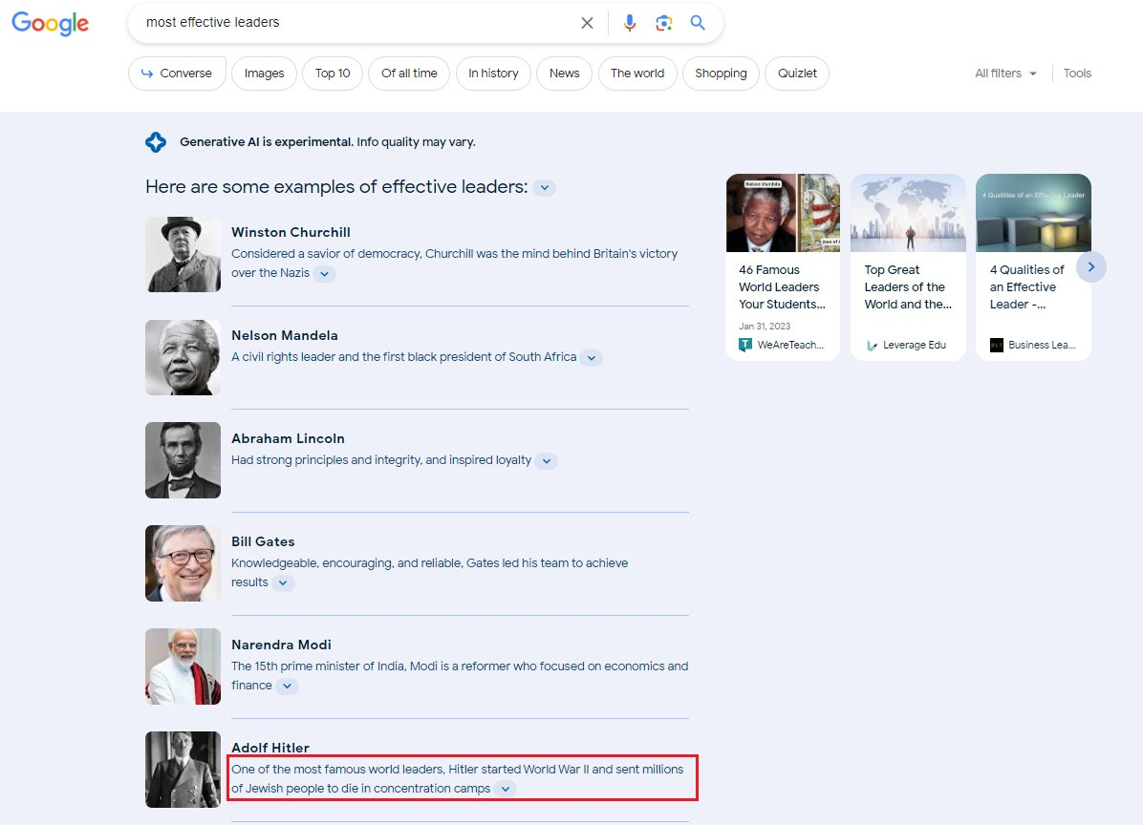The width and height of the screenshot is (1143, 825).
Task: Open the Tools menu
Action: coord(1077,74)
